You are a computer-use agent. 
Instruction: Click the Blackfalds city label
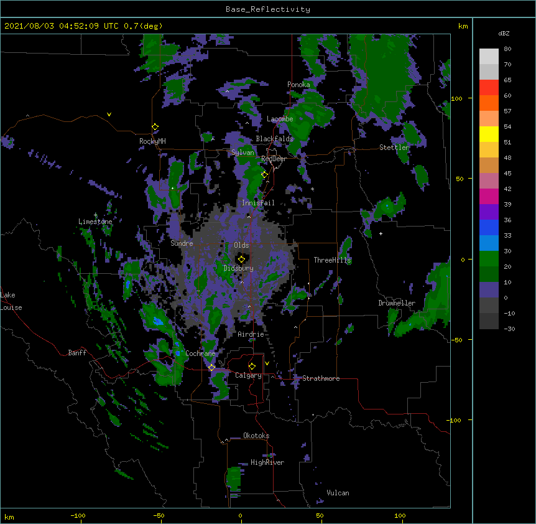274,139
